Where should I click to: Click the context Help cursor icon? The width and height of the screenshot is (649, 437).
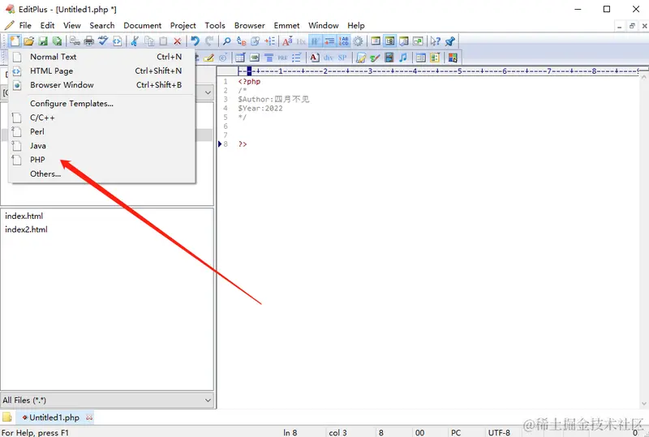coord(435,41)
